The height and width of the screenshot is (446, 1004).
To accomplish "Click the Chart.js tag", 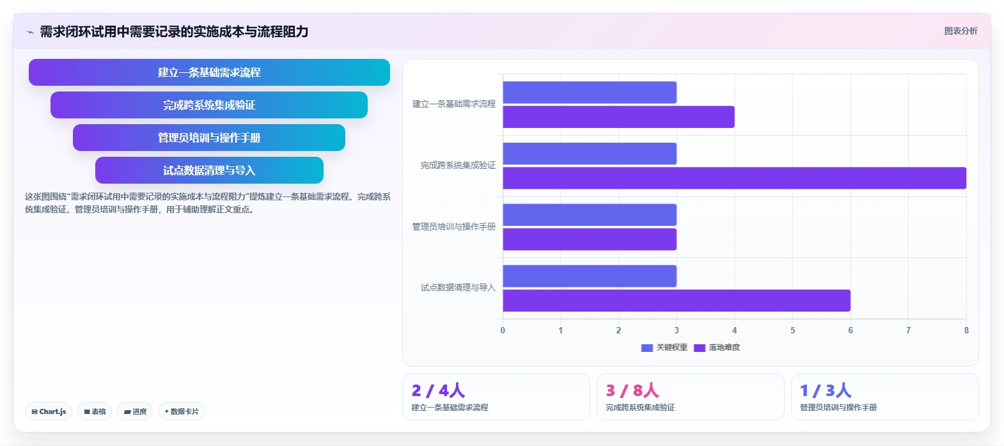I will pos(49,411).
